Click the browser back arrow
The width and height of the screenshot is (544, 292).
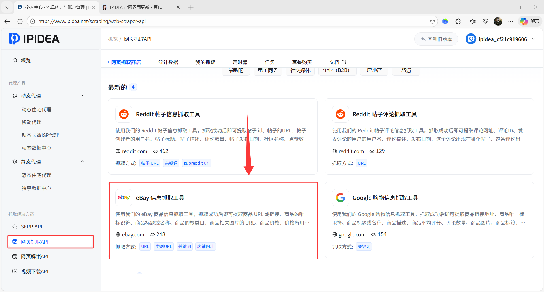(x=7, y=21)
